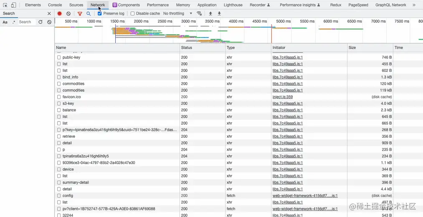
Task: Open libs.7c49aaa5.js:1 link in public-key row
Action: [x=288, y=58]
